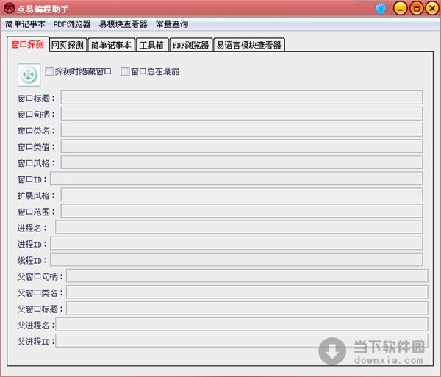Switch to the 网页探测 tab
Screen dimensions: 441x377
click(68, 45)
